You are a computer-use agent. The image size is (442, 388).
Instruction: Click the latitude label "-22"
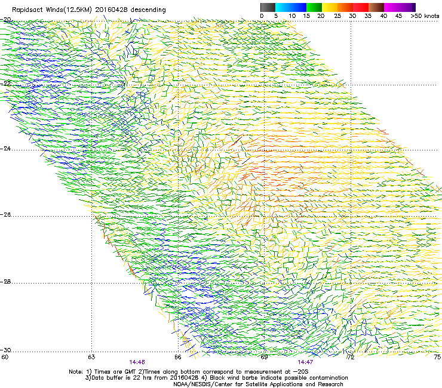coord(5,84)
